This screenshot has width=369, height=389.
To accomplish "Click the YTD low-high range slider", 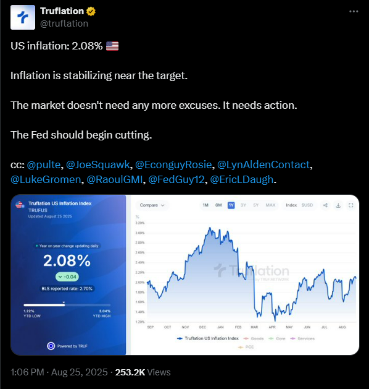I will pos(67,305).
